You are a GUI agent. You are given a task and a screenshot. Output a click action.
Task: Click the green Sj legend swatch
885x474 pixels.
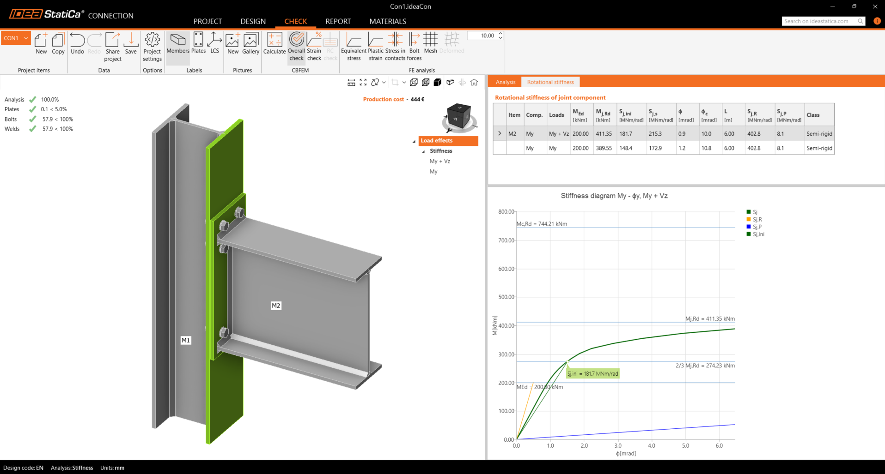(749, 212)
